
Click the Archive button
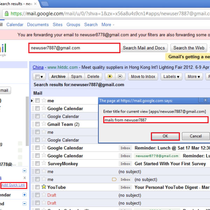click(58, 76)
